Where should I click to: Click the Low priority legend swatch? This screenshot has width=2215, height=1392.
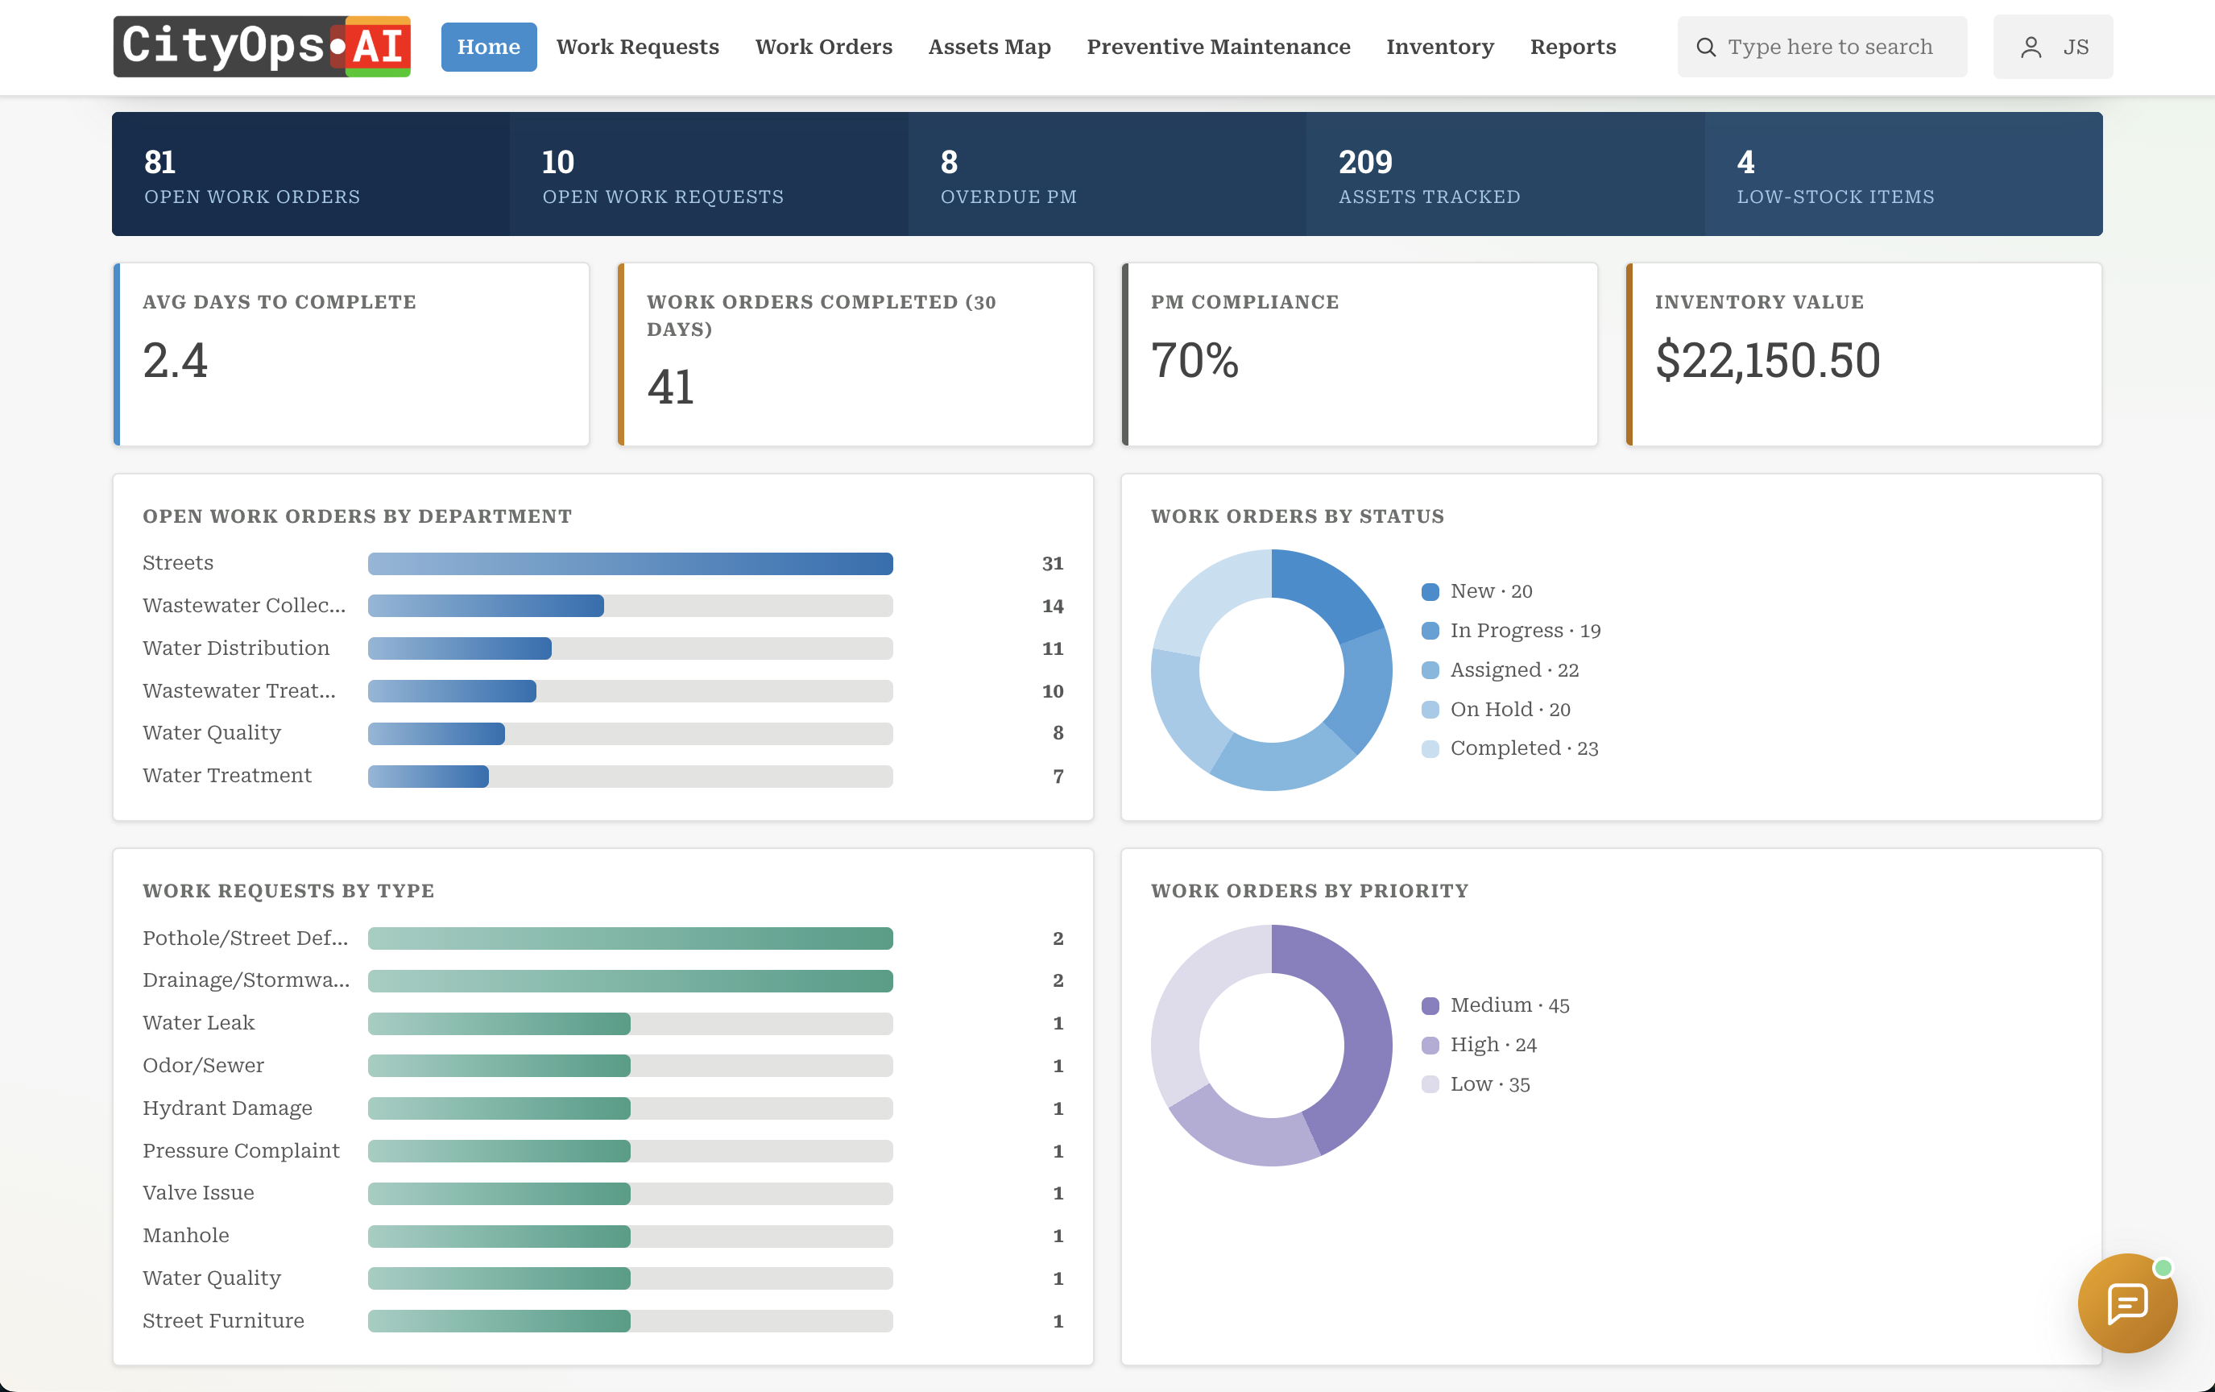coord(1430,1085)
